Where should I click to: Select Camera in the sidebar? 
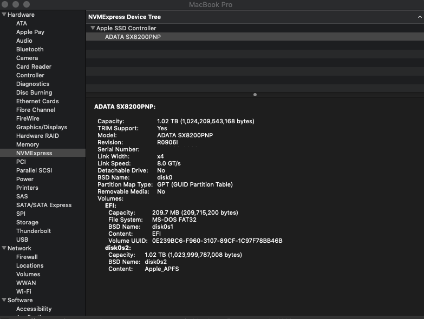coord(27,58)
